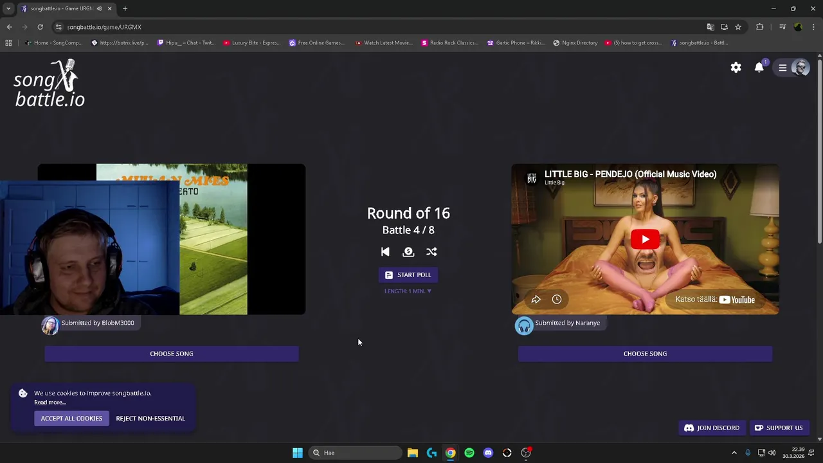
Task: Mute the songbattle.io tab audio
Action: pos(99,8)
